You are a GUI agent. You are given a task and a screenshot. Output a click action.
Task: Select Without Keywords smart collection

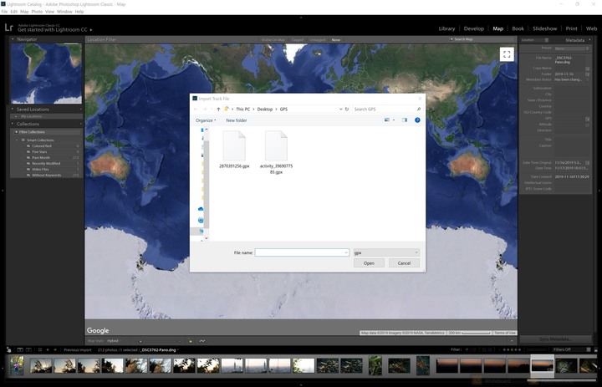coord(47,175)
